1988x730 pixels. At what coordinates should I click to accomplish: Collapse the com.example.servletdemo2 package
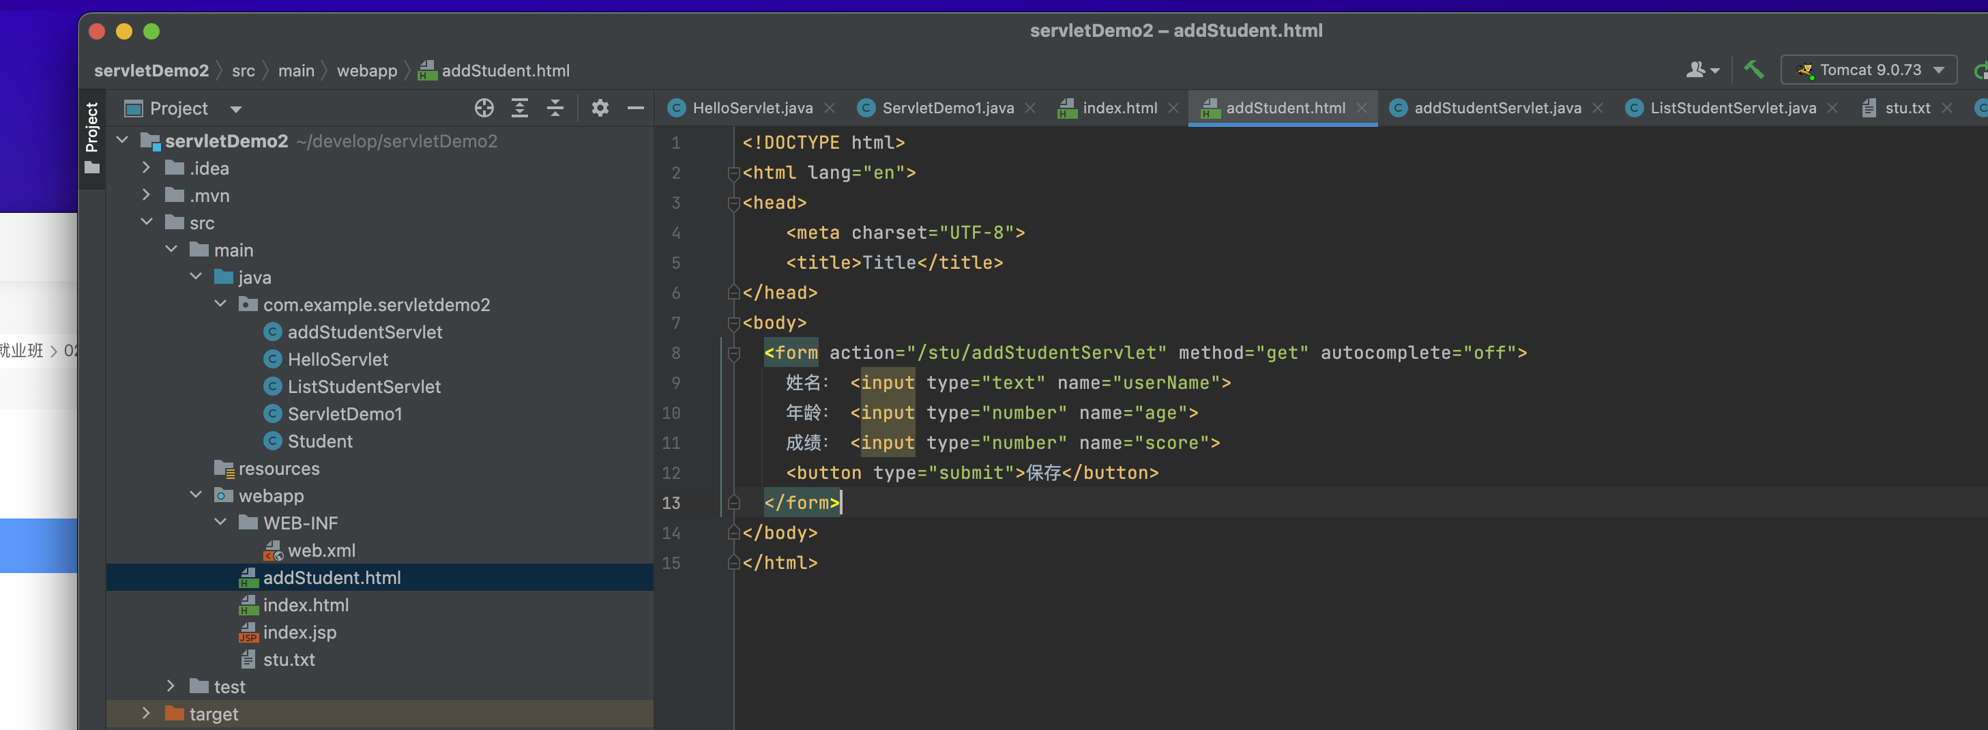pos(221,304)
